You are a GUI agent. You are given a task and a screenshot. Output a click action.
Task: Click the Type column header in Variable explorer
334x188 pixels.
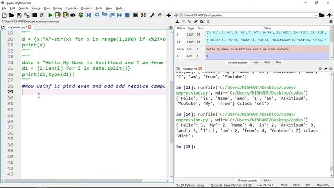click(x=191, y=28)
